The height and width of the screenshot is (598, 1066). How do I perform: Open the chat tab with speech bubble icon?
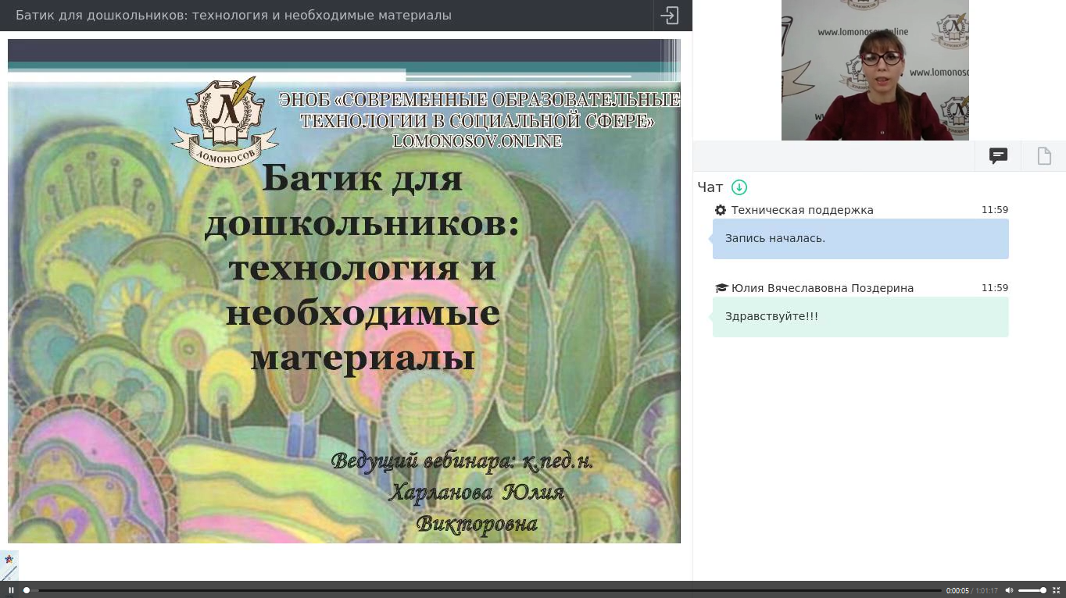click(998, 156)
